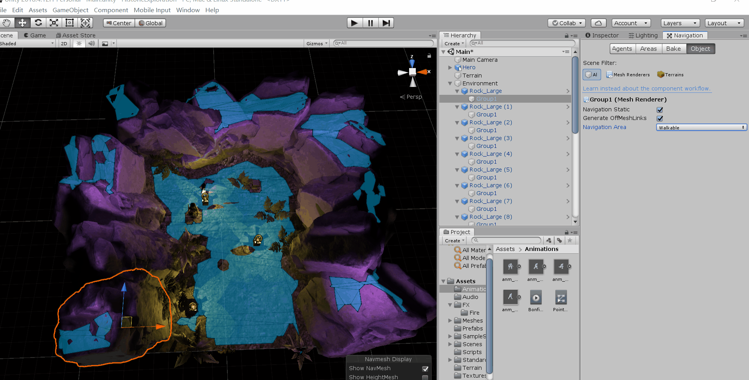Viewport: 749px width, 380px height.
Task: Activate the Hand pan tool
Action: click(x=7, y=23)
